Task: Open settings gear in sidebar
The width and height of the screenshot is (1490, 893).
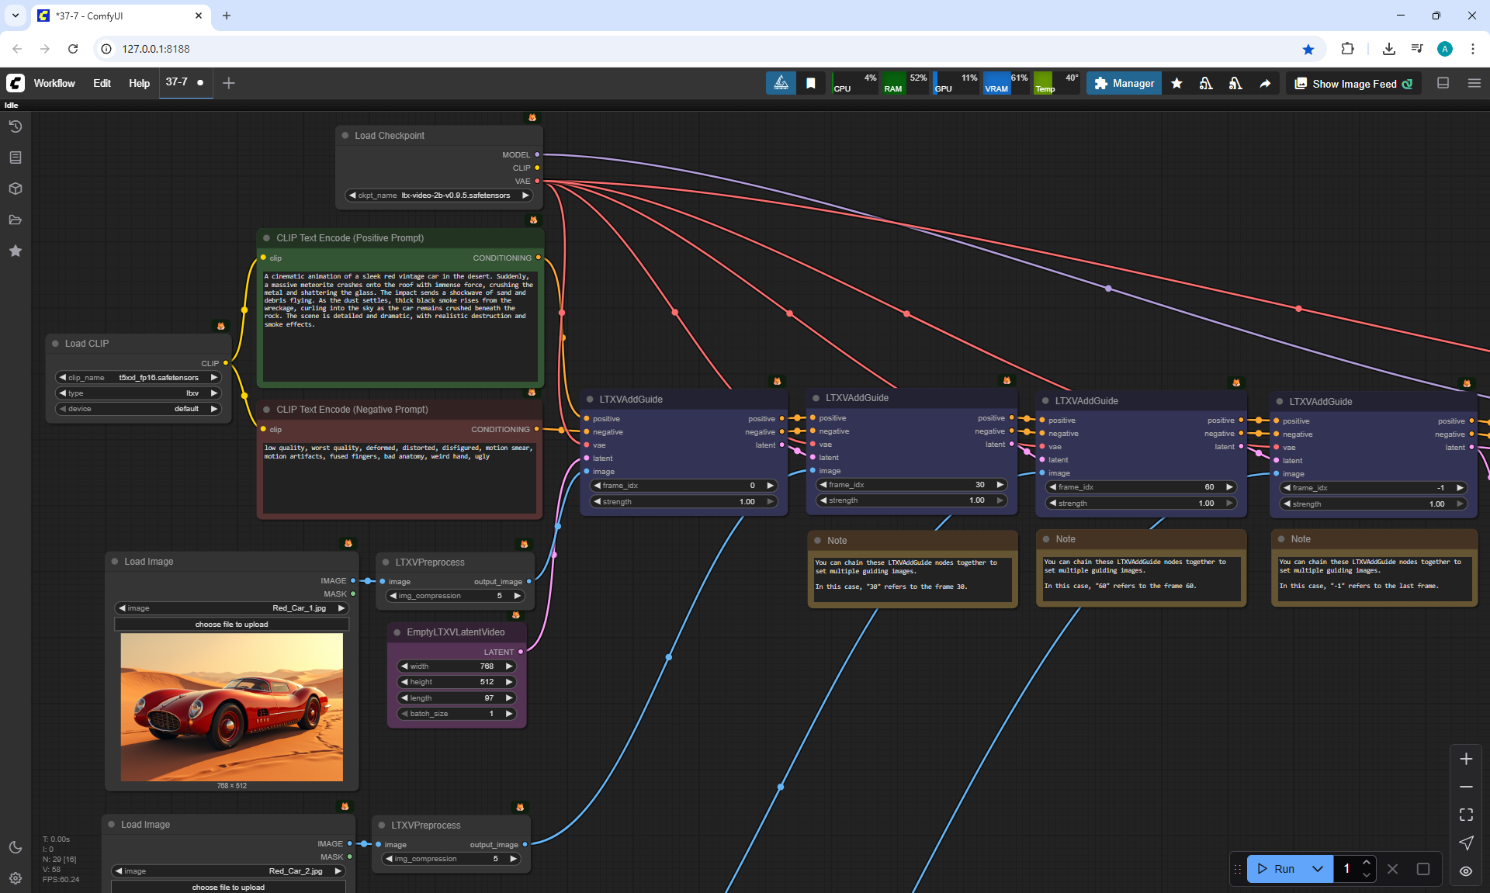Action: [x=16, y=878]
